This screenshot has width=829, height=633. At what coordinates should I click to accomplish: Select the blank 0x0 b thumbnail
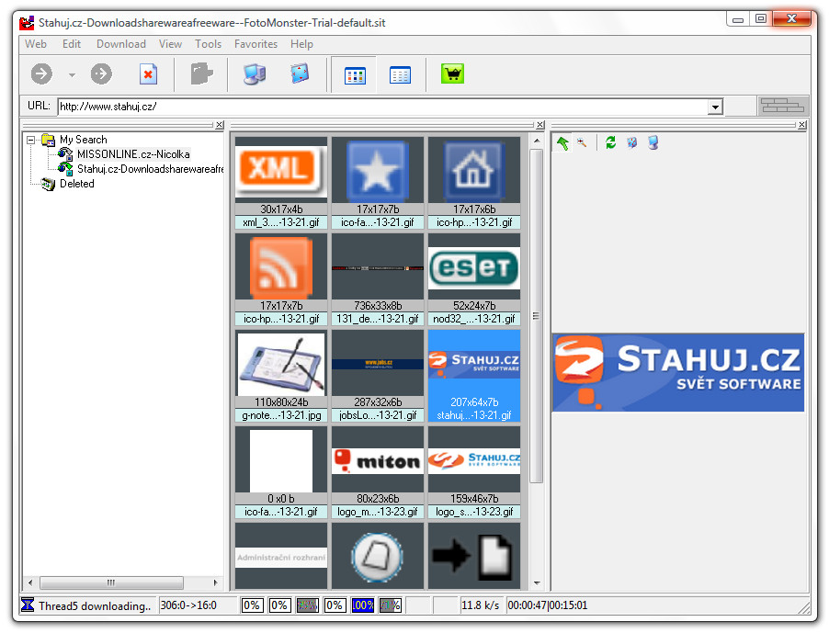280,459
